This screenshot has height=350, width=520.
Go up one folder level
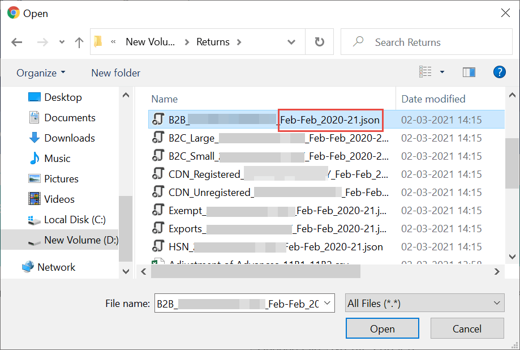click(79, 42)
